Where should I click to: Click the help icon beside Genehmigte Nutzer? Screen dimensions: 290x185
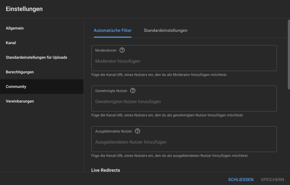133,91
